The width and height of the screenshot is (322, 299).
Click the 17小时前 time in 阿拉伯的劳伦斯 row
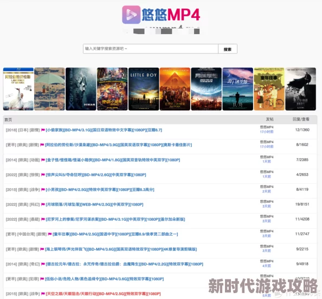point(267,147)
